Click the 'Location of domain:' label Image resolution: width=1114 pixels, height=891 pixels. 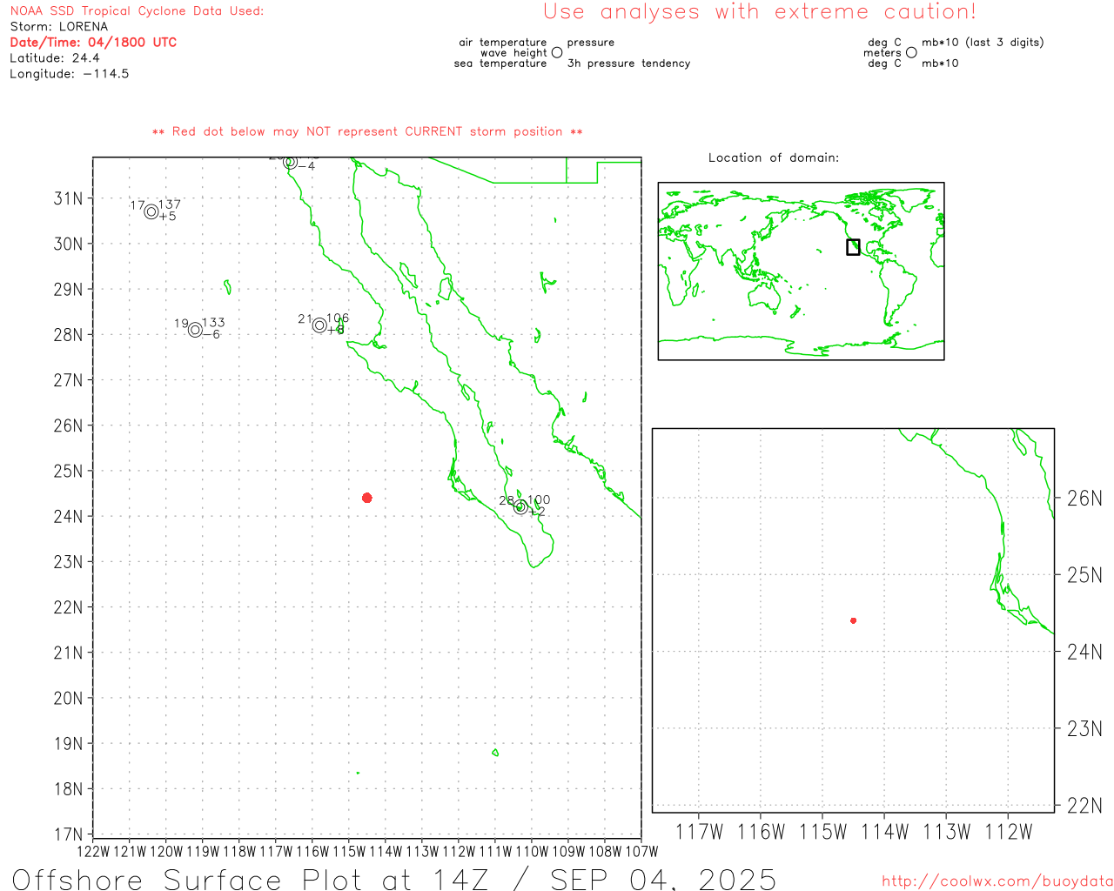pyautogui.click(x=774, y=157)
